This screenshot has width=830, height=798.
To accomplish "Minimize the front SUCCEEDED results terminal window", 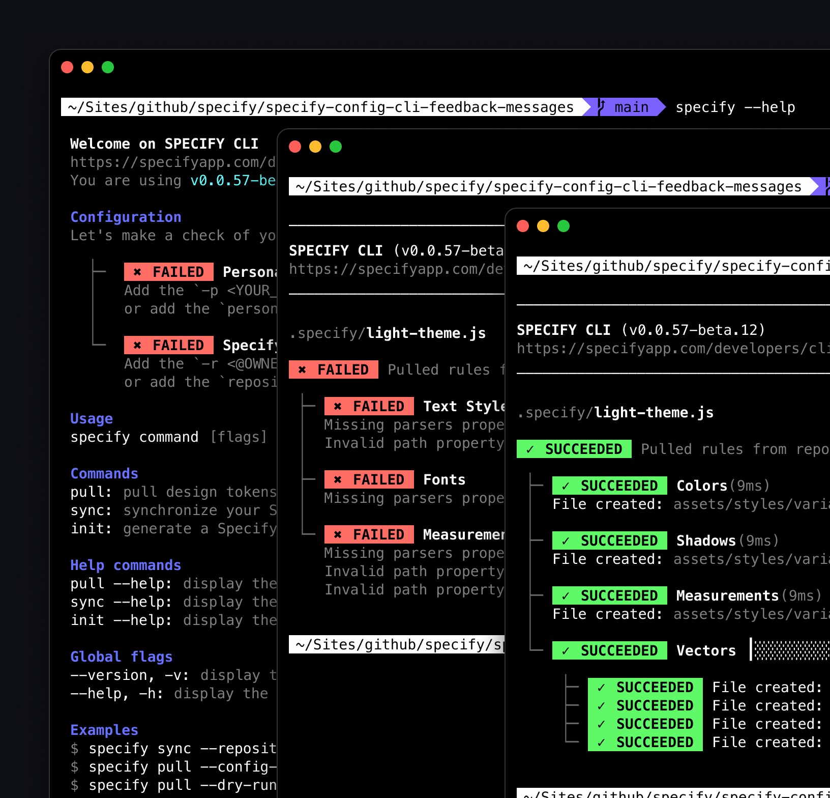I will coord(543,226).
